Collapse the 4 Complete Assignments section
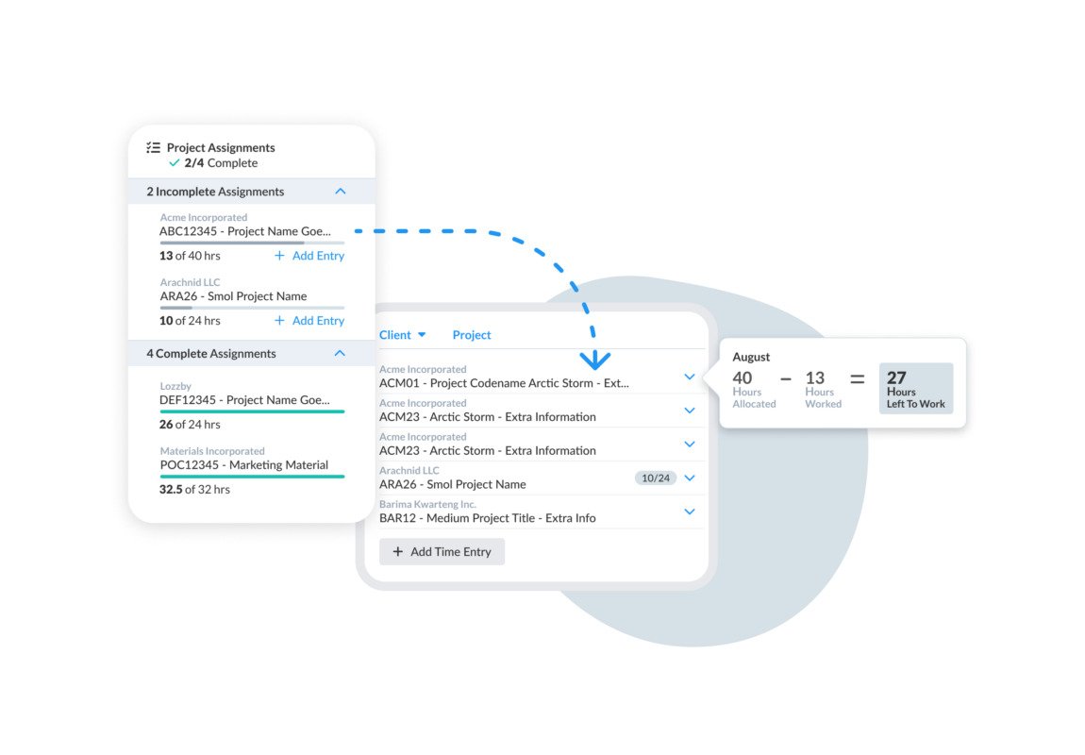 tap(341, 354)
